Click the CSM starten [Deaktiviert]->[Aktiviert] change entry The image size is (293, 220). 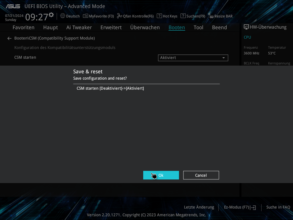(x=110, y=88)
